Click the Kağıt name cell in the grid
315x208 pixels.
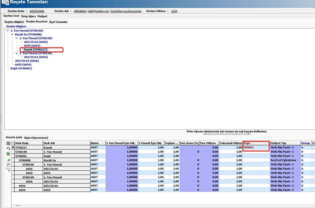66,156
